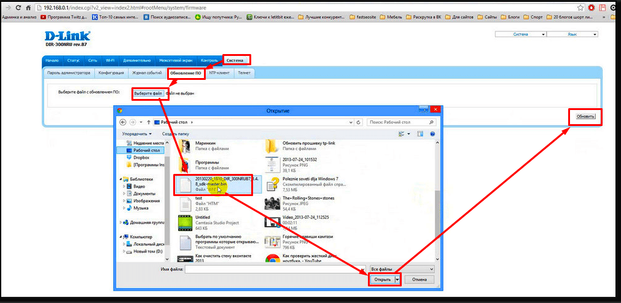Screen dimensions: 621x303
Task: Expand the Видео library tree node
Action: click(124, 186)
